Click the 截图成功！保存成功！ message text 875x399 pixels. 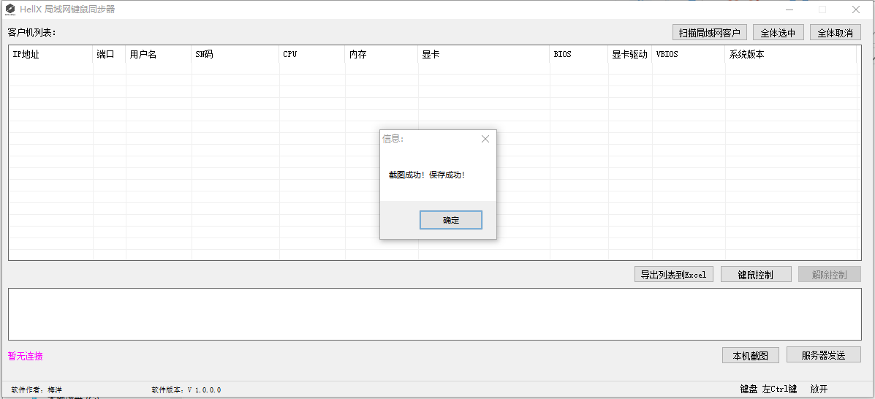coord(427,175)
